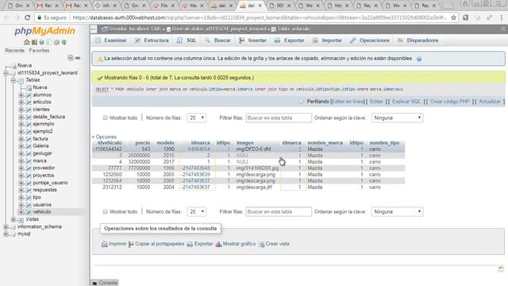Click the Actualizar link

pyautogui.click(x=490, y=102)
